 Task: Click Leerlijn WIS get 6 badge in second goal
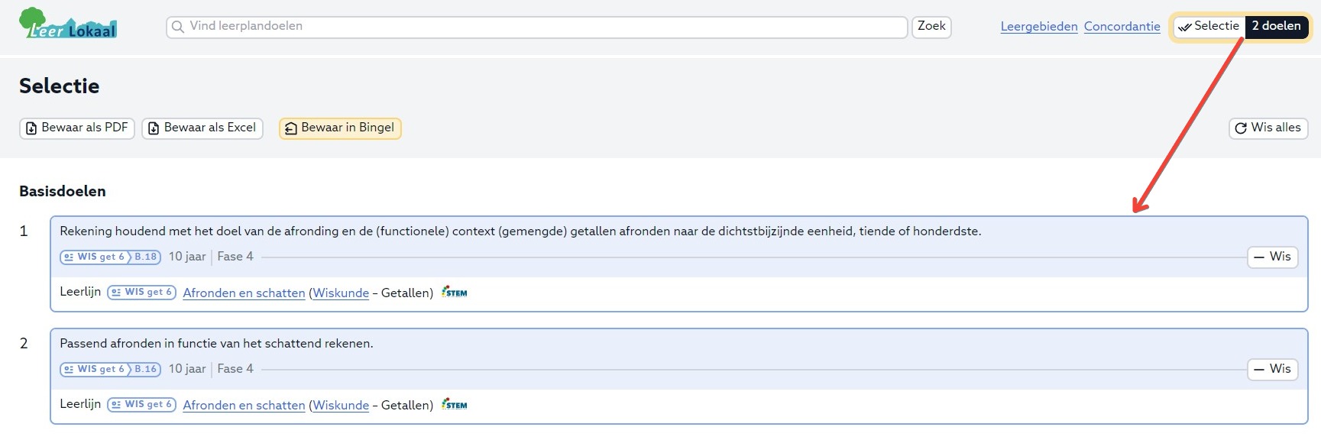click(x=142, y=405)
